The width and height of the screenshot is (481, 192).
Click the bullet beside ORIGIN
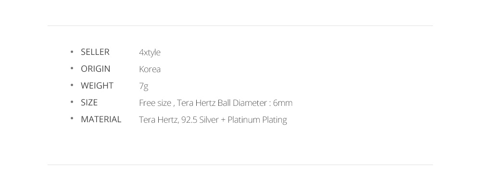coord(72,68)
